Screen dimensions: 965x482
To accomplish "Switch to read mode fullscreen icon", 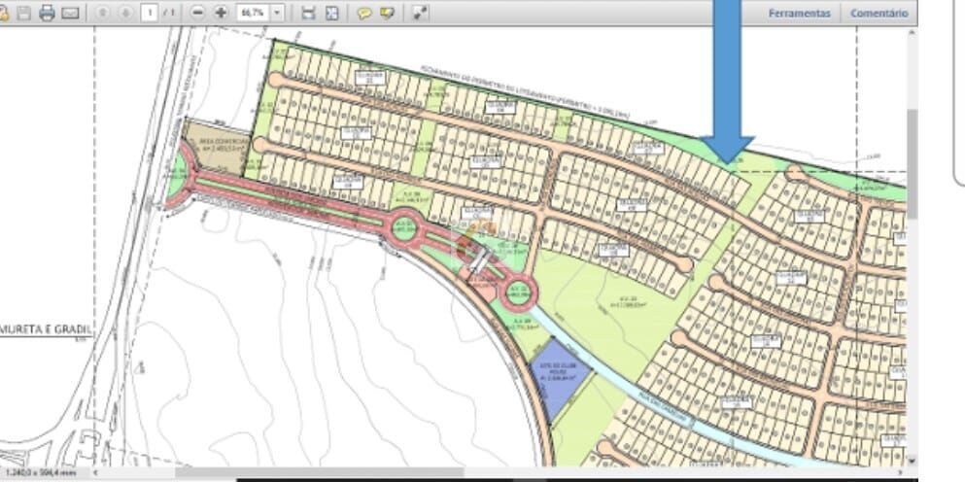I will click(x=420, y=13).
